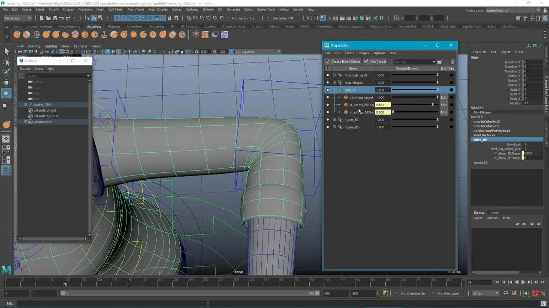Open the 24 fps frame rate dropdown
The height and width of the screenshot is (308, 549).
pos(486,293)
